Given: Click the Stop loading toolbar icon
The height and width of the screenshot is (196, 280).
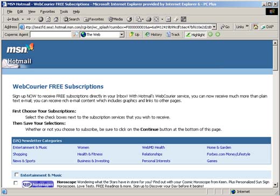Looking at the screenshot, I should click(41, 19).
